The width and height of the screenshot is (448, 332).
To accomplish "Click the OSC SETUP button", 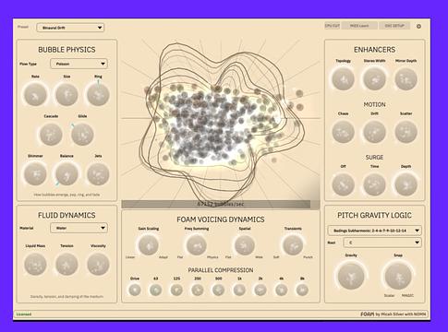I will click(394, 26).
